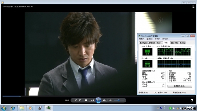Enter full-screen view in media player
This screenshot has width=197, height=111.
[x=192, y=100]
